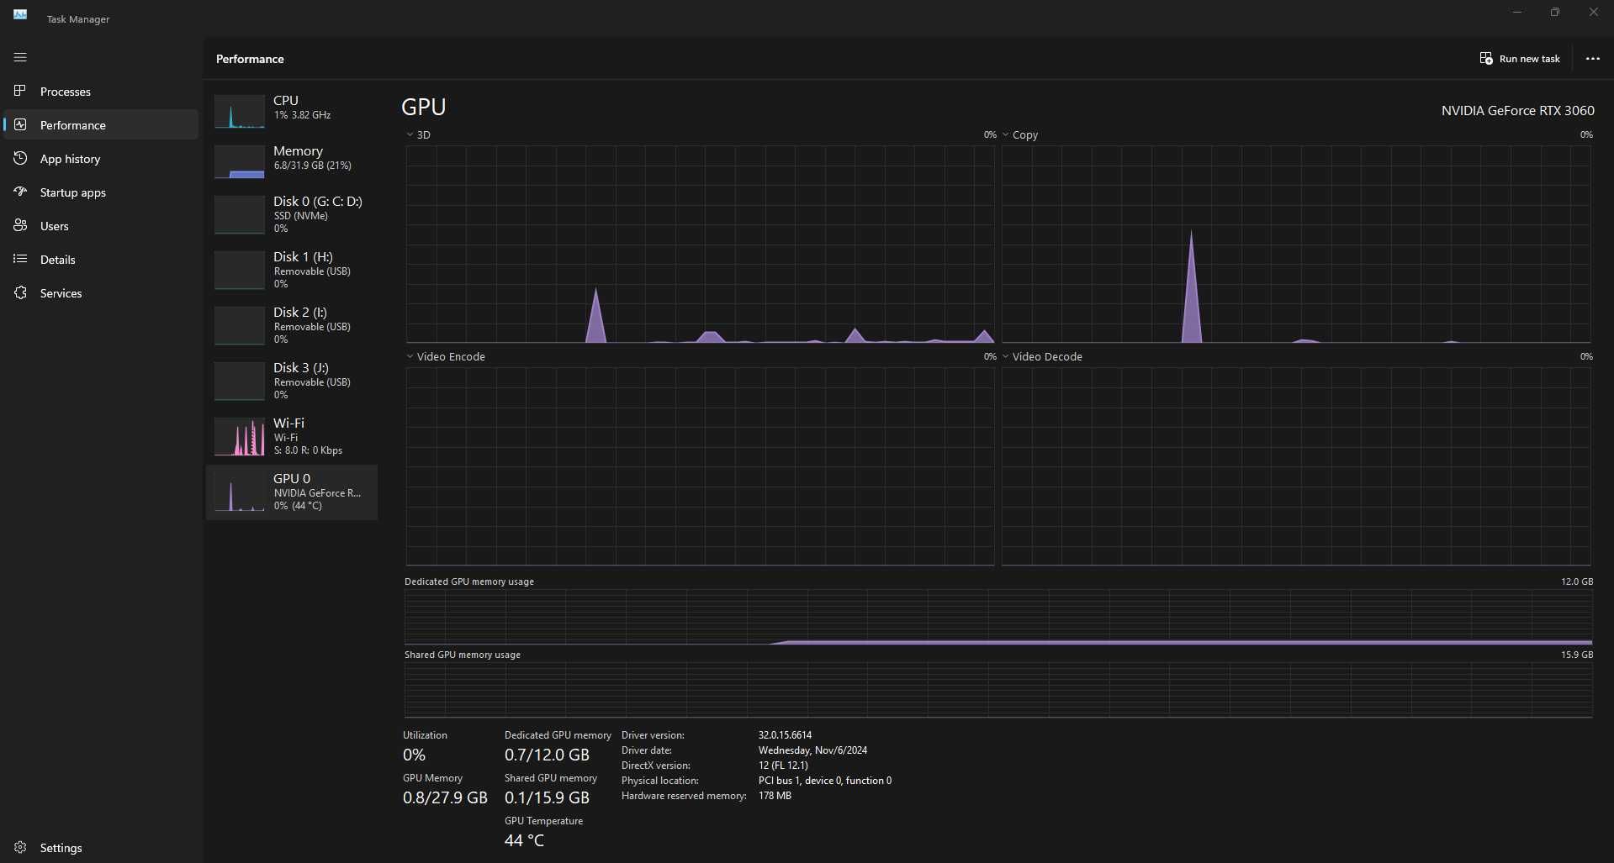Image resolution: width=1614 pixels, height=863 pixels.
Task: Click shared GPU memory 0.1/15.9 GB
Action: (547, 797)
